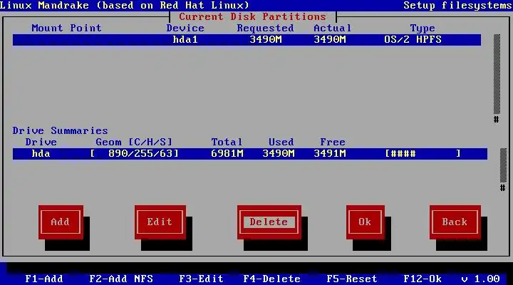Click the OS/2 HPFS type cell
Viewport: 513px width, 285px height.
pyautogui.click(x=413, y=40)
